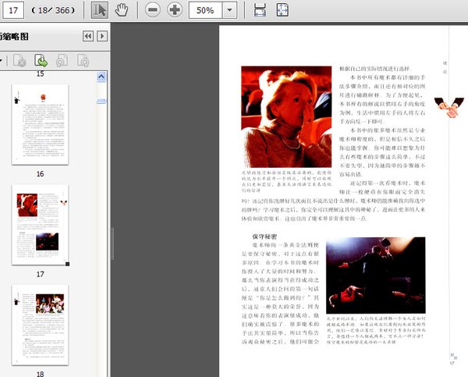This screenshot has height=377, width=468.
Task: Click the rotate page icon in thumbnails panel
Action: [x=62, y=60]
